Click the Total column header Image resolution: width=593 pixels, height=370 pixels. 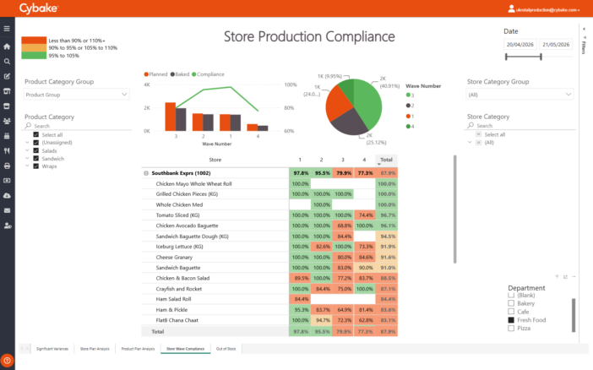click(x=386, y=160)
